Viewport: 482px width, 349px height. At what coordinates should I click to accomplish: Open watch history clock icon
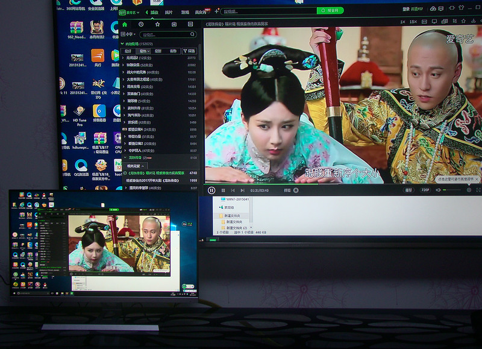141,24
